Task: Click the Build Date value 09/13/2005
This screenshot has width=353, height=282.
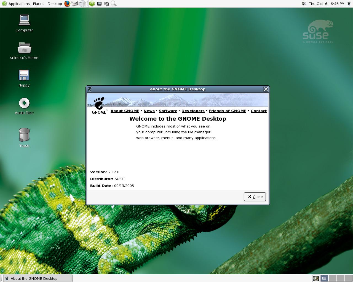Action: [x=124, y=186]
